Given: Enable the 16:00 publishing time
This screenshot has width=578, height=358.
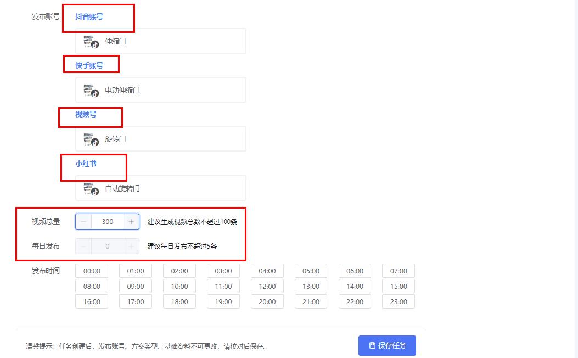Looking at the screenshot, I should pos(91,301).
